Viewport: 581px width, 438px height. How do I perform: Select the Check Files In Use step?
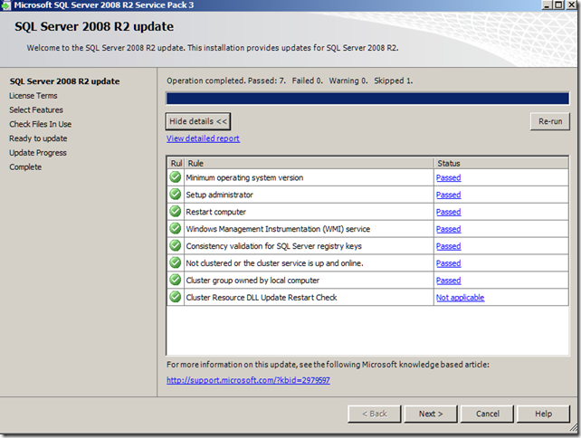41,124
